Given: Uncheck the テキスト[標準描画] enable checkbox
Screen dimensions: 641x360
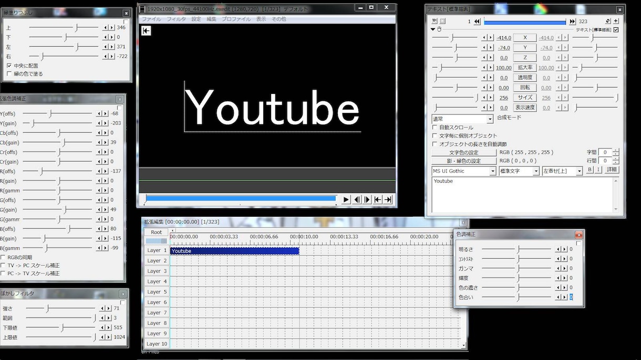Looking at the screenshot, I should pyautogui.click(x=616, y=30).
